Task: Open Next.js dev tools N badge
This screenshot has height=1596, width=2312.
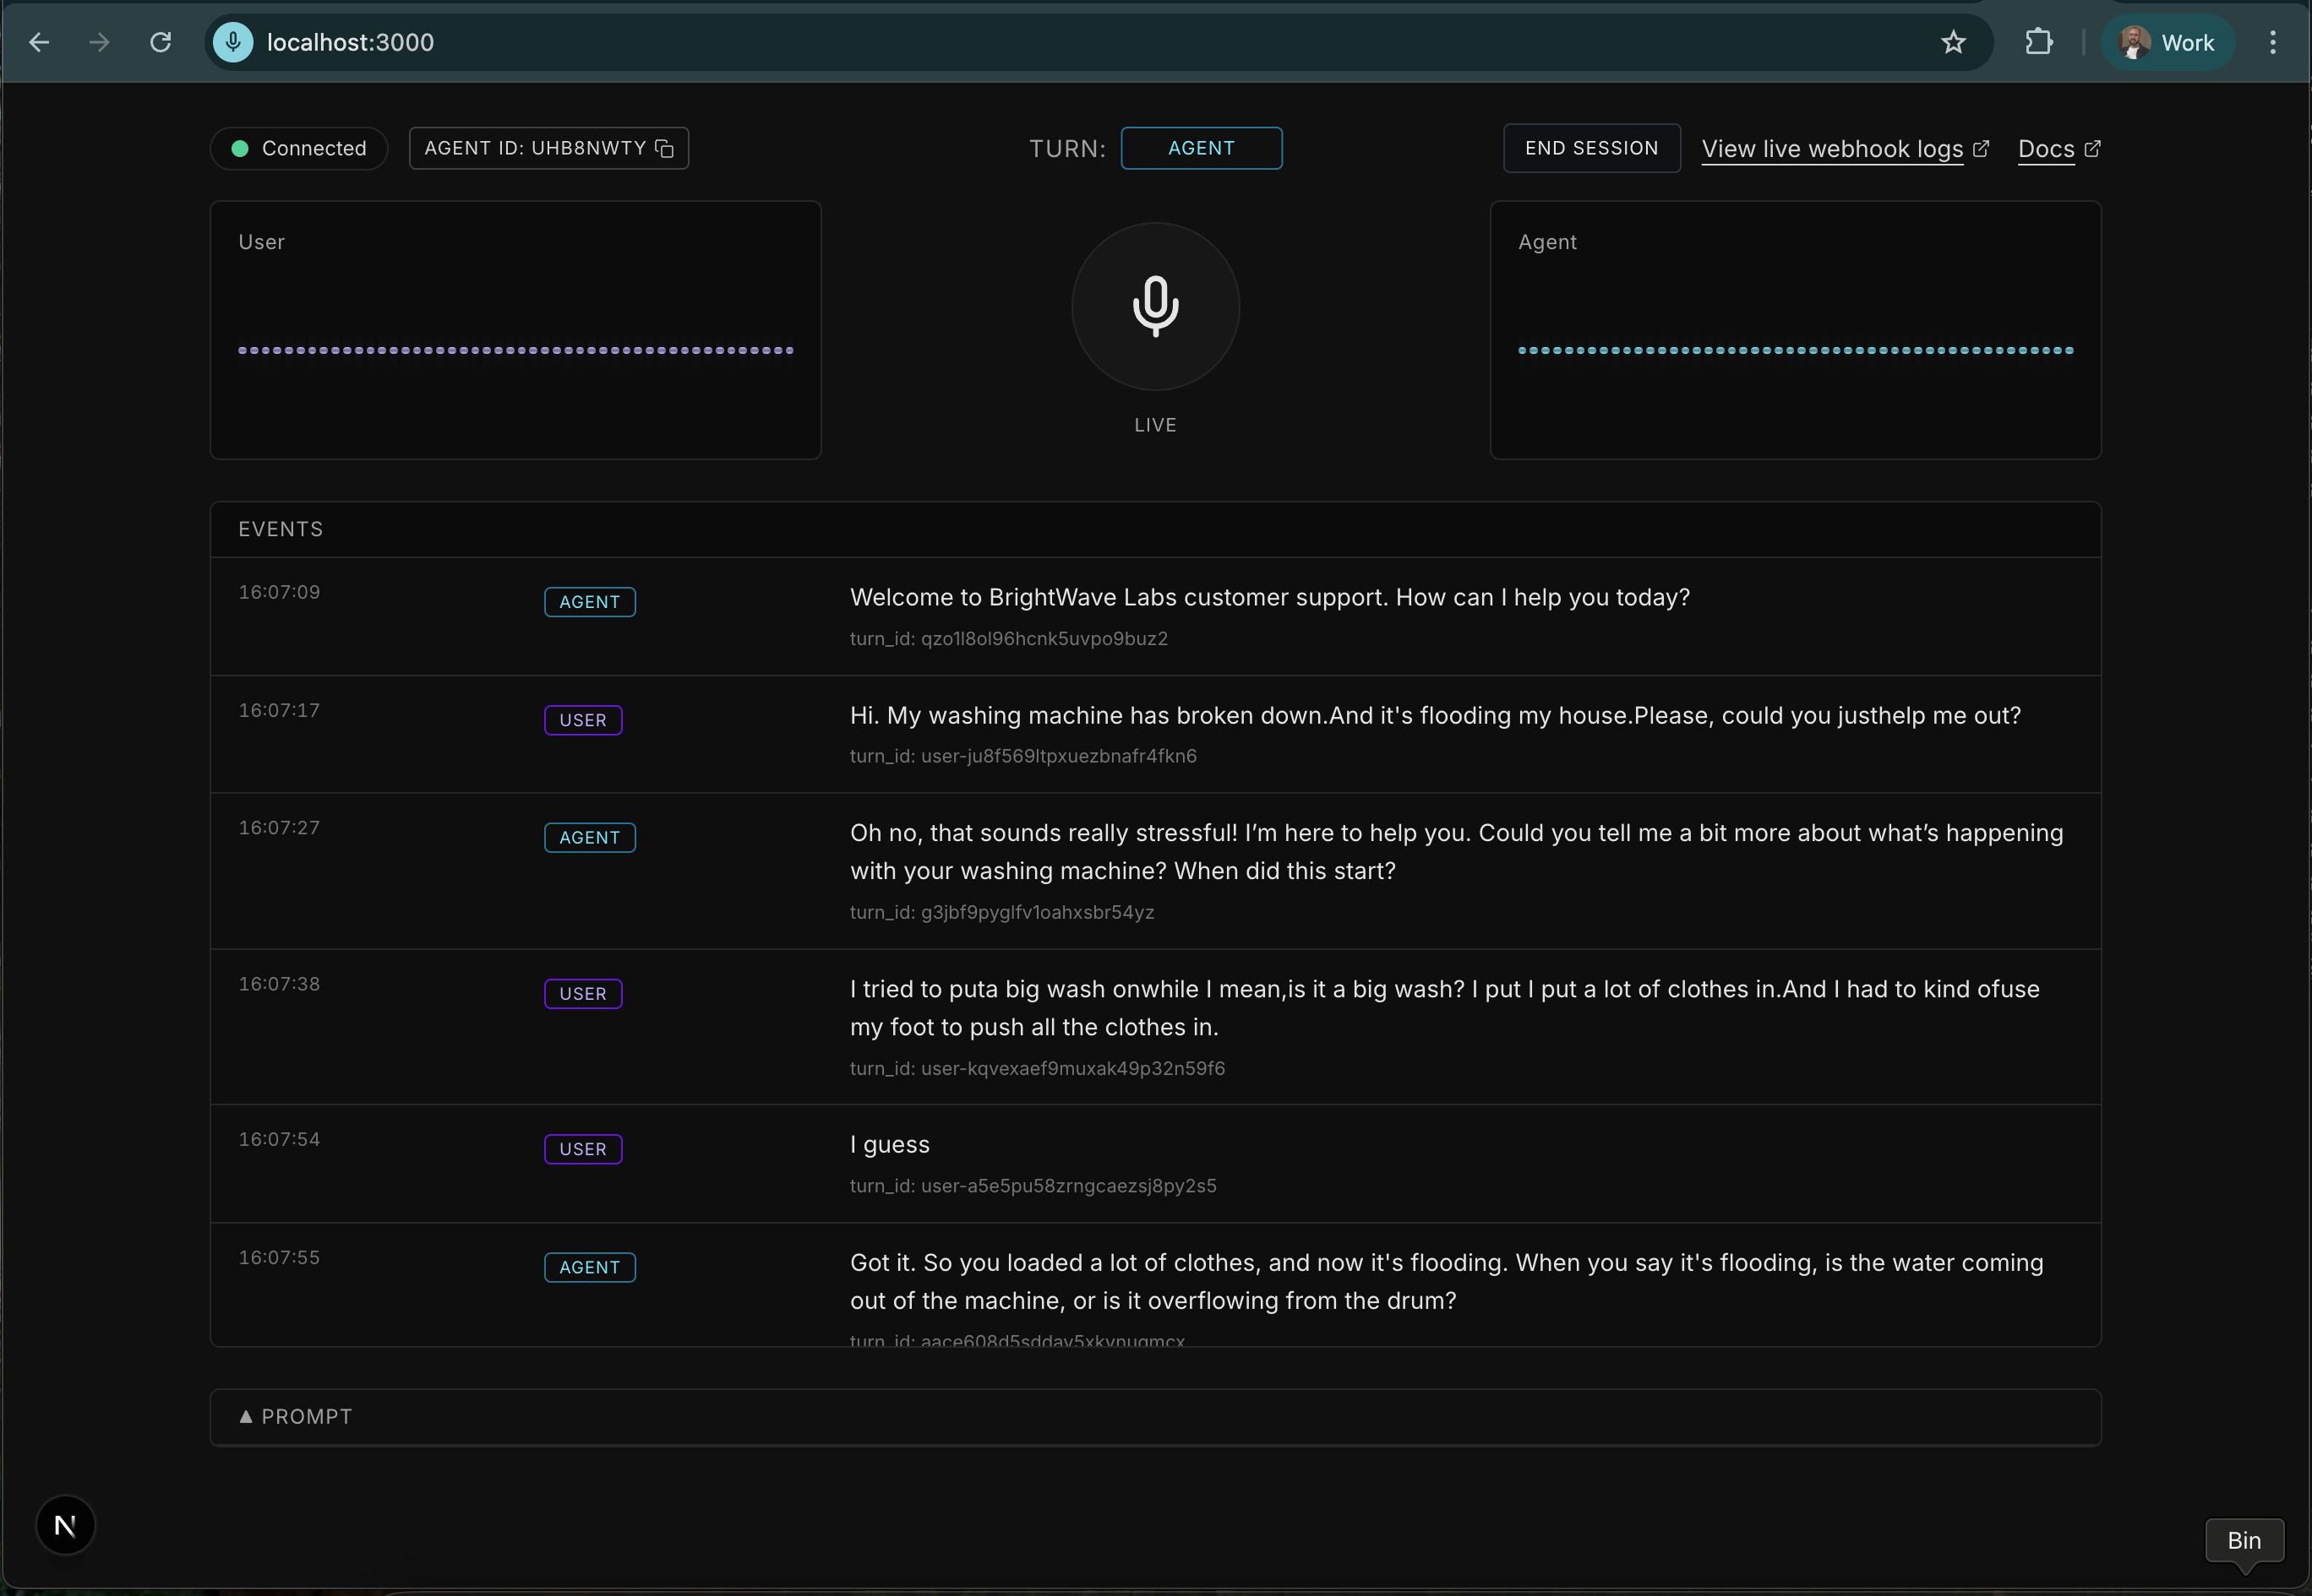Action: 65,1525
